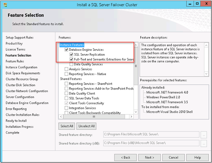Image resolution: width=212 pixels, height=163 pixels.
Task: Check Integration Services feature
Action: point(67,108)
